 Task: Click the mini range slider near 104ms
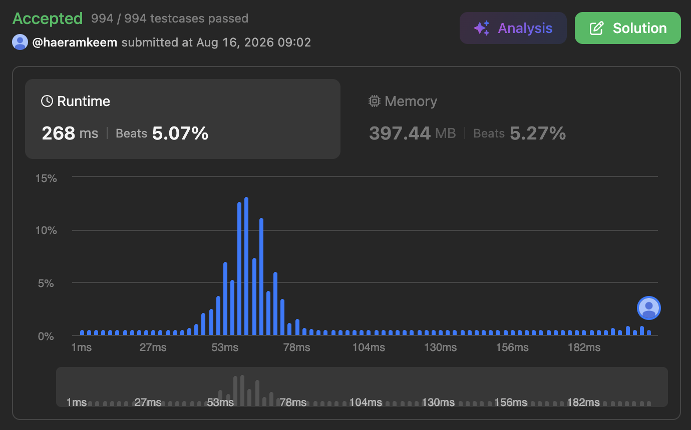click(x=366, y=402)
